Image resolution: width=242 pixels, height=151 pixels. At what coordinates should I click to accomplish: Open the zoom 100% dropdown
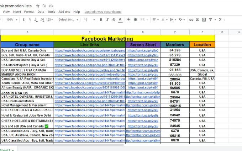pyautogui.click(x=12, y=20)
